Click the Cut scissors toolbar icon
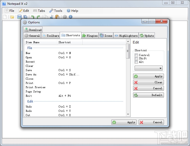This screenshot has height=146, width=190. (x=52, y=17)
